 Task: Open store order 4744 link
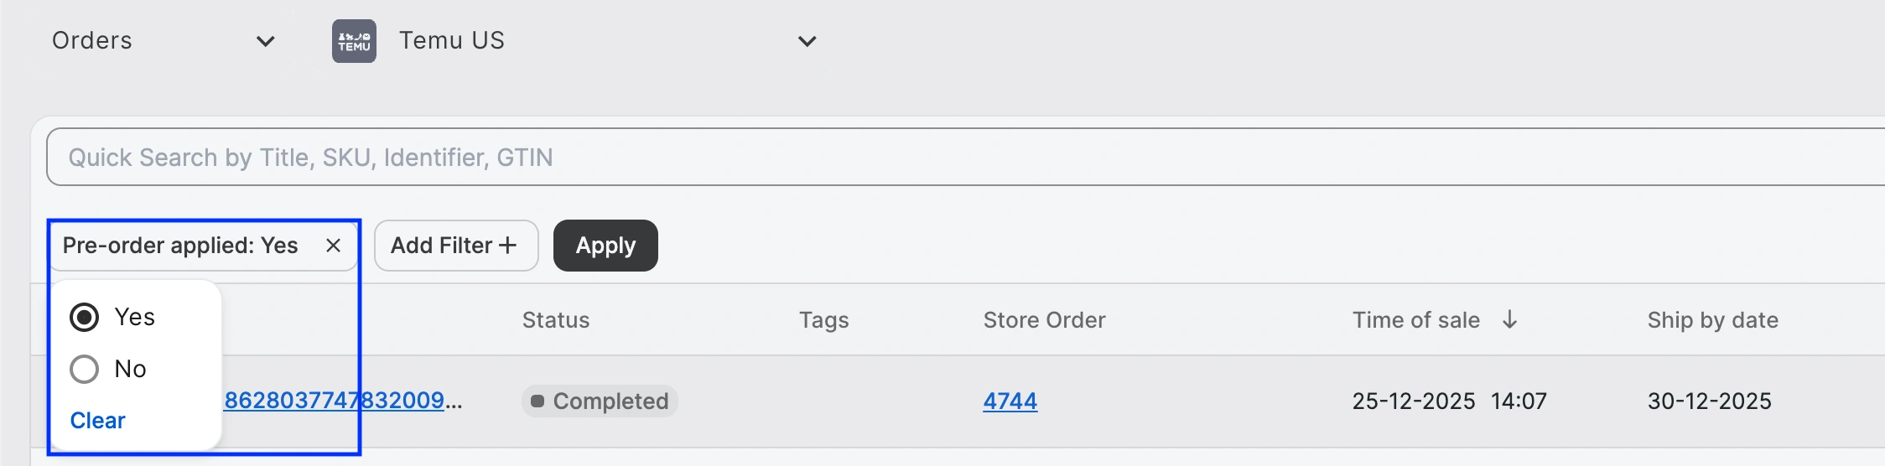[x=1010, y=401]
